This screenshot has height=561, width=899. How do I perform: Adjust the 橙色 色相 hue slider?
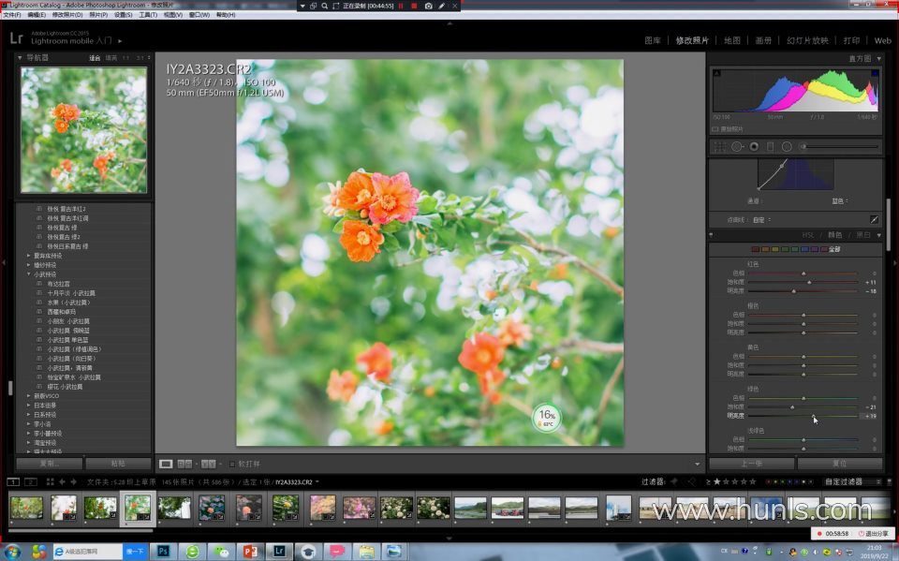[803, 315]
